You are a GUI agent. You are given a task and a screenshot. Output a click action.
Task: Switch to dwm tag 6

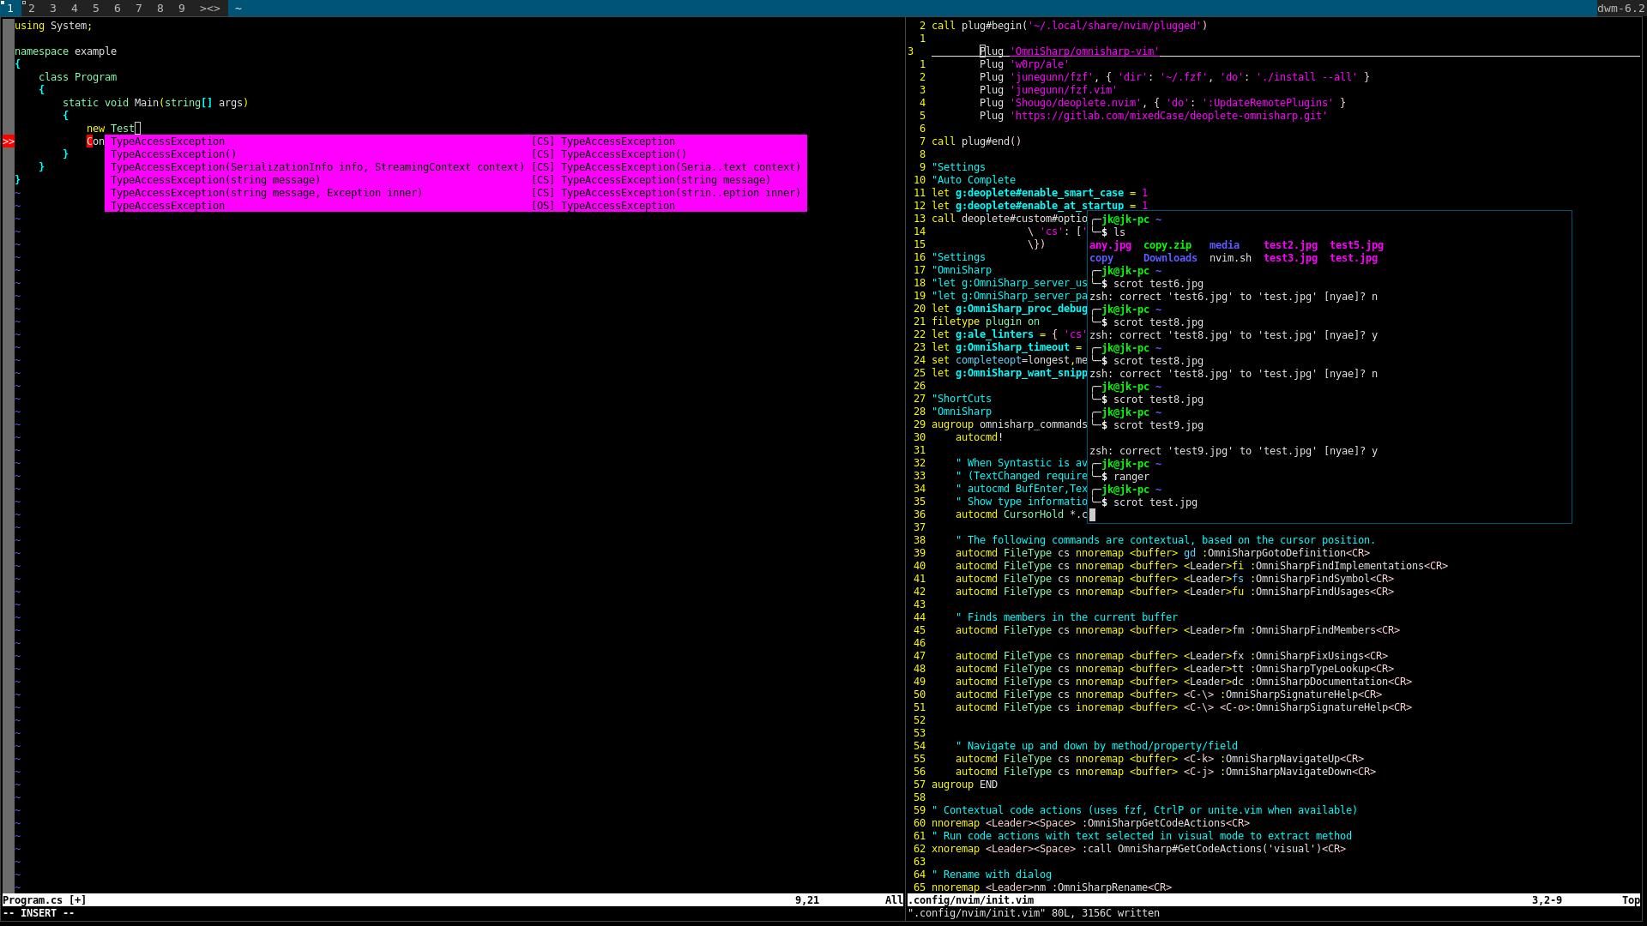[x=118, y=8]
